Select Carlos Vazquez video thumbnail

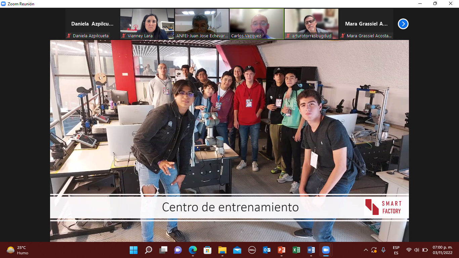coord(257,24)
